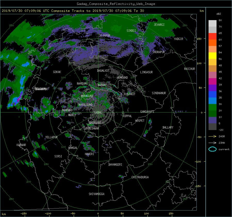
Task: Click the 24SR legend label
Action: (x=222, y=136)
